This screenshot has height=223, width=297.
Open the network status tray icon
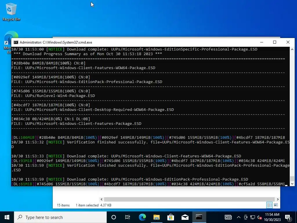pyautogui.click(x=253, y=217)
